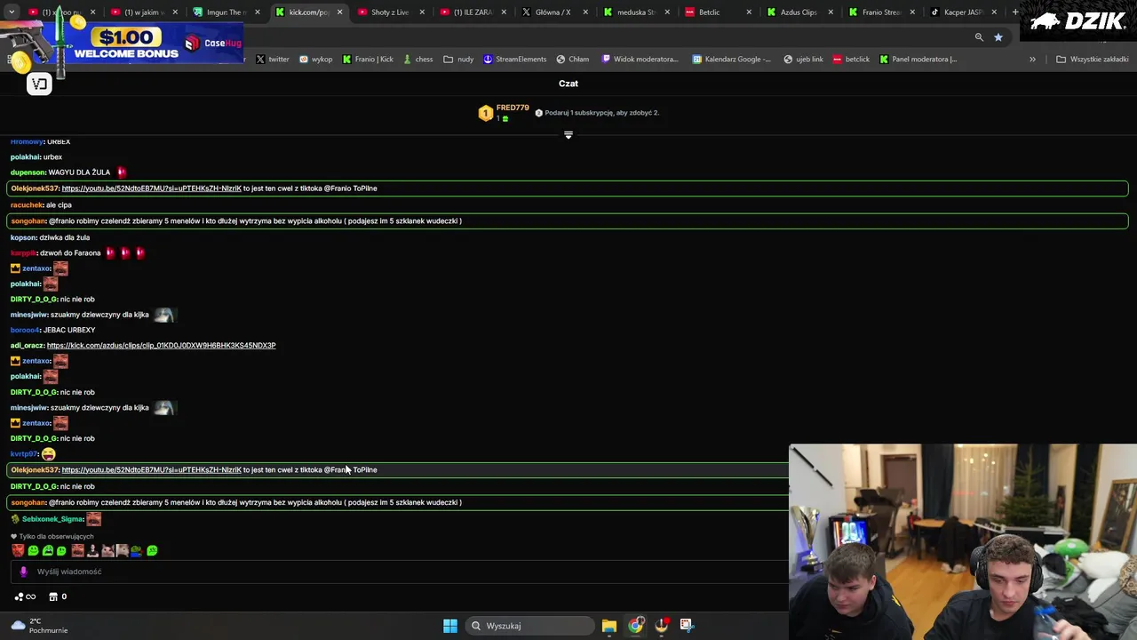
Task: Close the kick.com browser tab
Action: point(339,12)
